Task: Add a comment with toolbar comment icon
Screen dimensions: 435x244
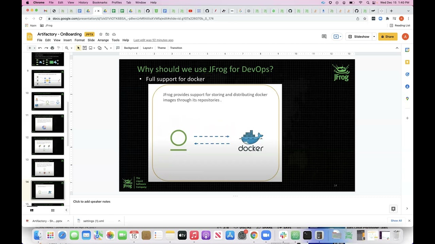Action: (x=118, y=48)
